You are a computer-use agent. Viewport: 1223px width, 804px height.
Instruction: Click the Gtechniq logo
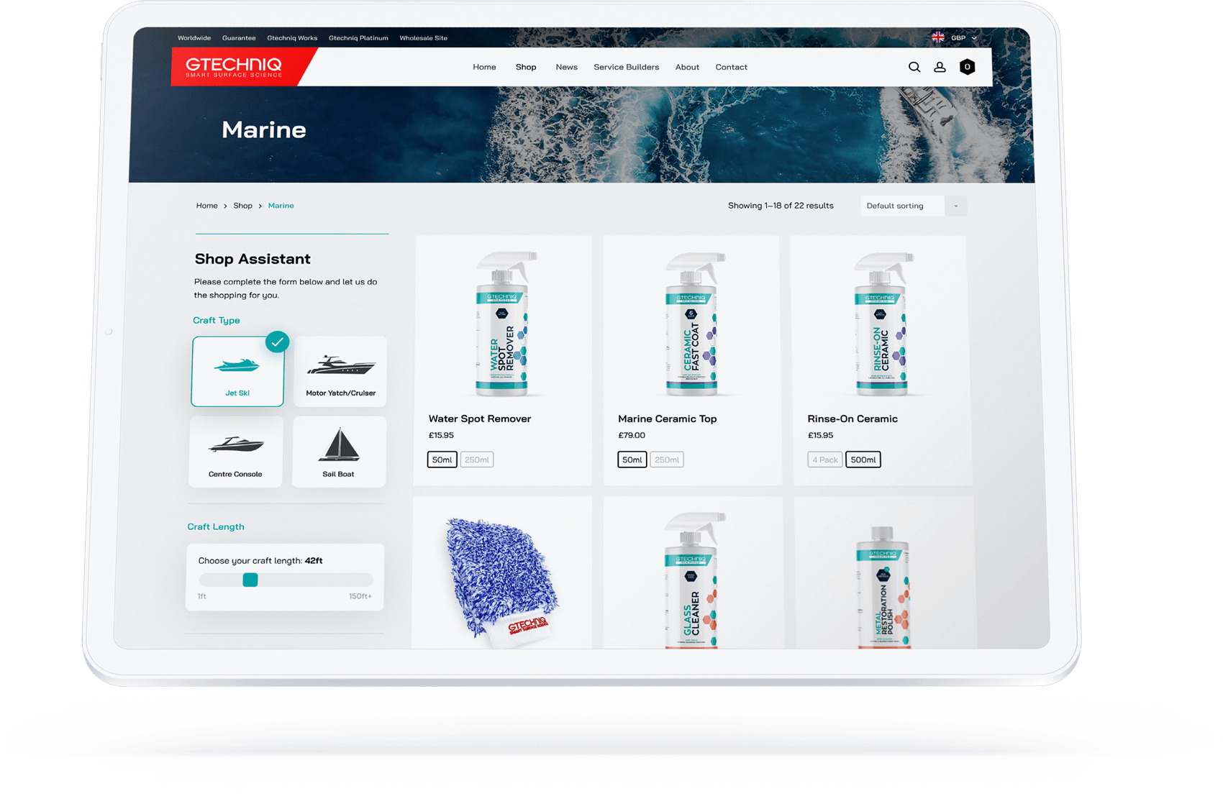pyautogui.click(x=235, y=67)
